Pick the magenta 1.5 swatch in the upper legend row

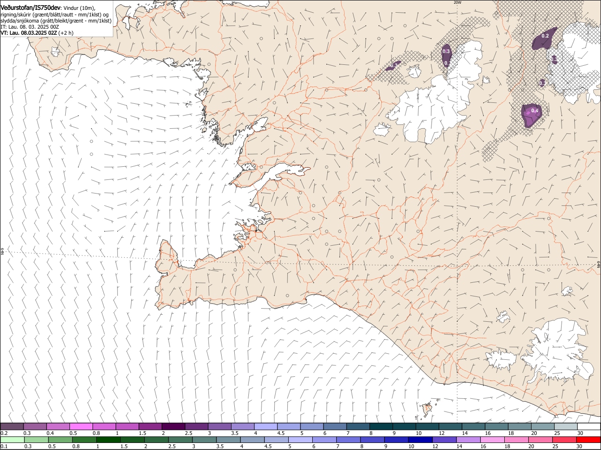(x=150, y=426)
